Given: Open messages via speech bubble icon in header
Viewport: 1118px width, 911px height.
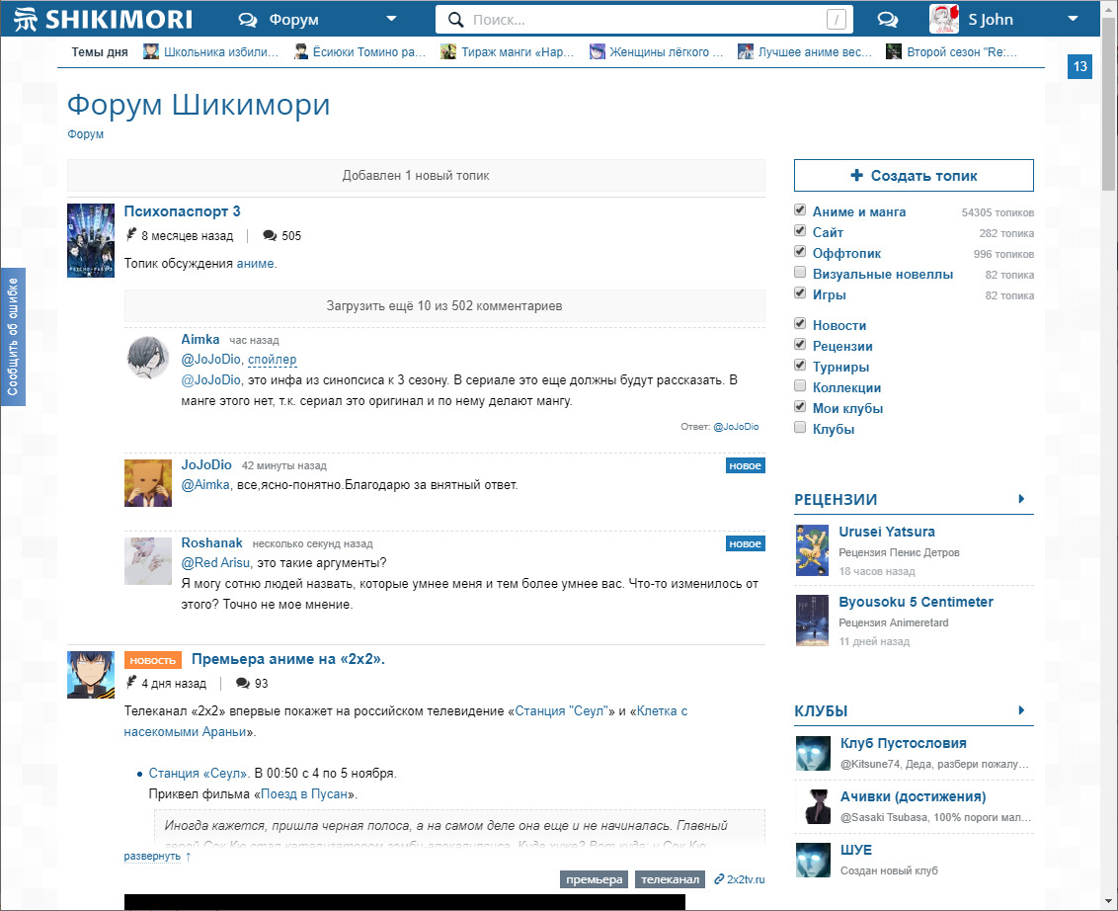Looking at the screenshot, I should (x=887, y=19).
